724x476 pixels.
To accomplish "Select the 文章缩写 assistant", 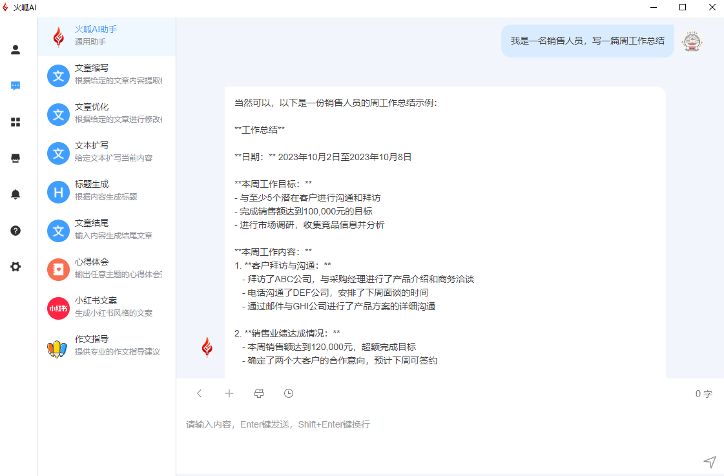I will point(107,76).
